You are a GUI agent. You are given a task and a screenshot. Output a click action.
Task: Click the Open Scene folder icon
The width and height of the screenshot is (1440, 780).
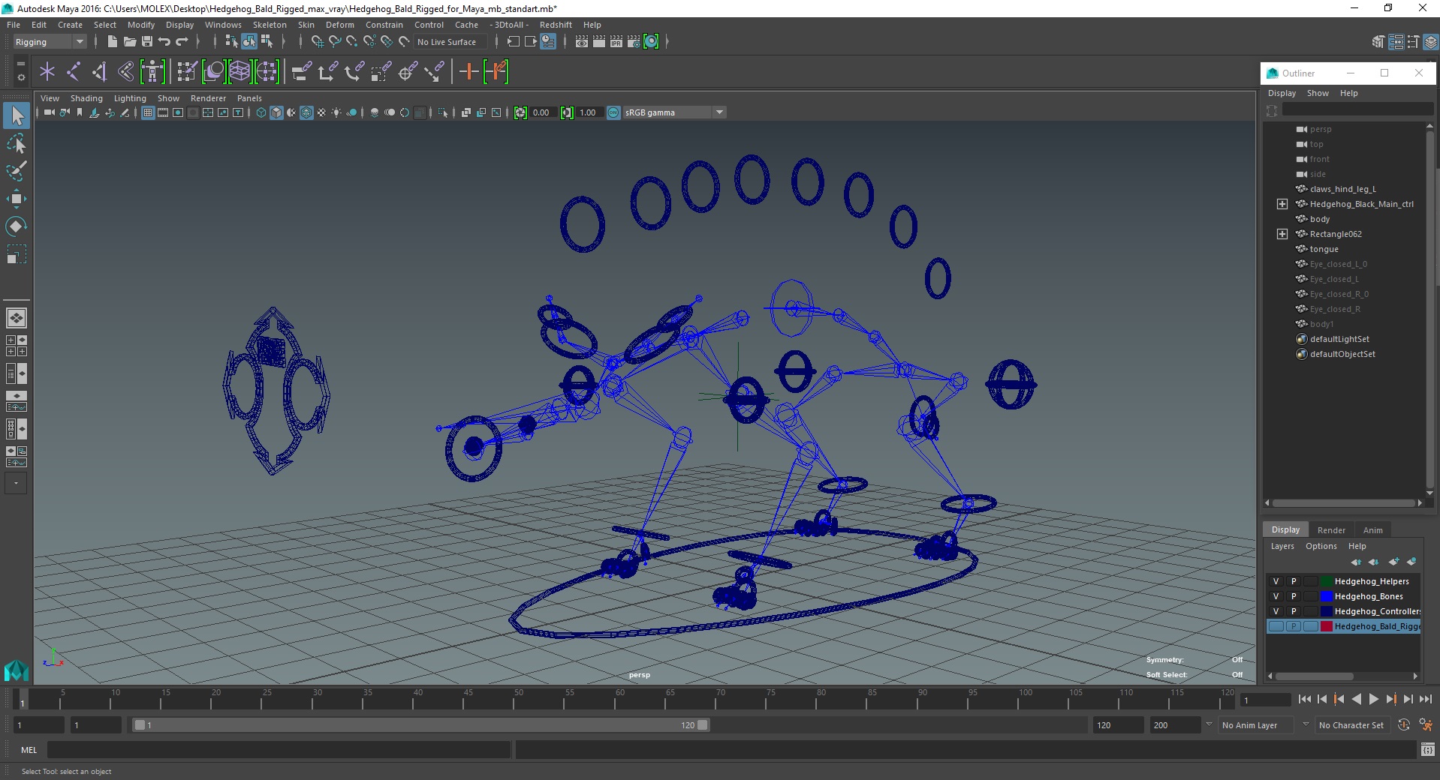click(x=129, y=42)
